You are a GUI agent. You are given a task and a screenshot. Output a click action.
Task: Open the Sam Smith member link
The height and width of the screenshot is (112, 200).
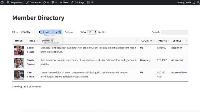(x=31, y=75)
